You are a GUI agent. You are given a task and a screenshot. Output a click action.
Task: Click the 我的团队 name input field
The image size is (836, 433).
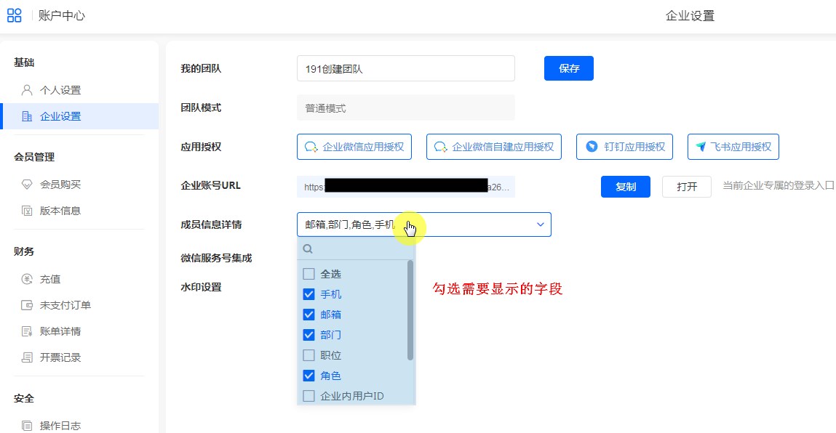[405, 68]
